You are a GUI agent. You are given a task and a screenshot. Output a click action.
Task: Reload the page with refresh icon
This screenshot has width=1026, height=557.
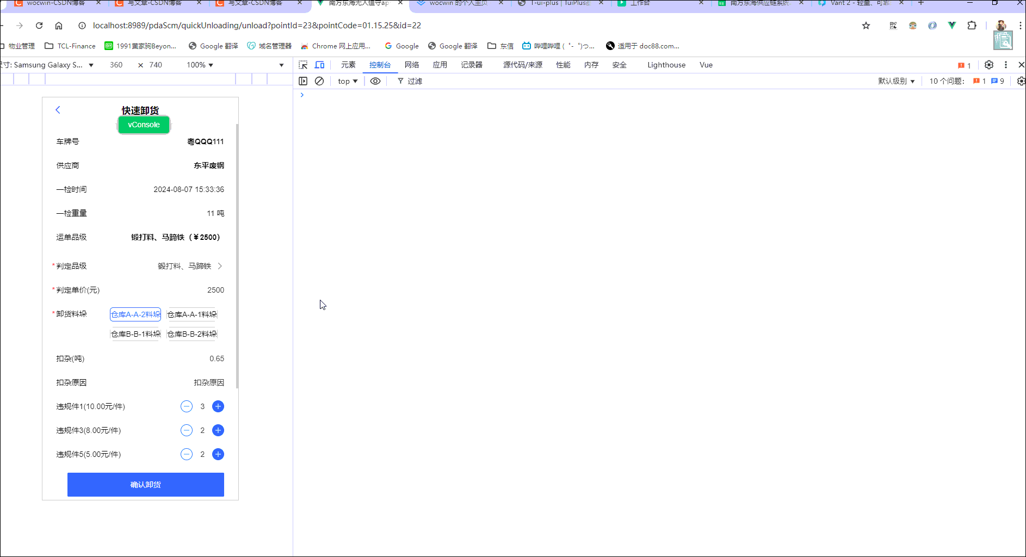click(39, 26)
